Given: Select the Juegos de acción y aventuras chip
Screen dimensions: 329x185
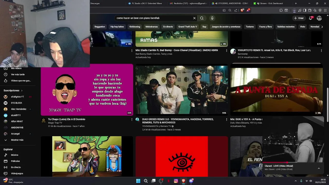Looking at the screenshot, I should [x=226, y=27].
